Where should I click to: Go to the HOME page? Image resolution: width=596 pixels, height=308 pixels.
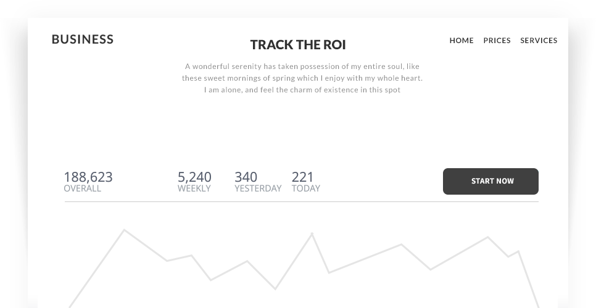461,41
